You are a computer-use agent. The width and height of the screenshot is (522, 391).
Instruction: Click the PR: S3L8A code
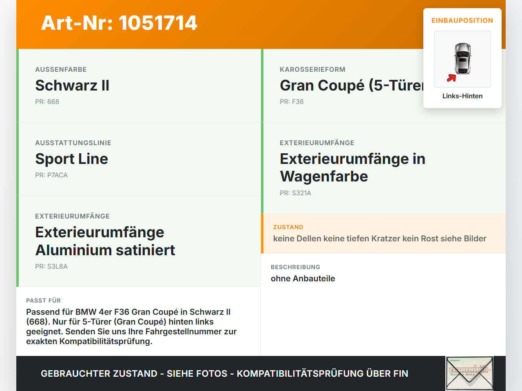51,266
